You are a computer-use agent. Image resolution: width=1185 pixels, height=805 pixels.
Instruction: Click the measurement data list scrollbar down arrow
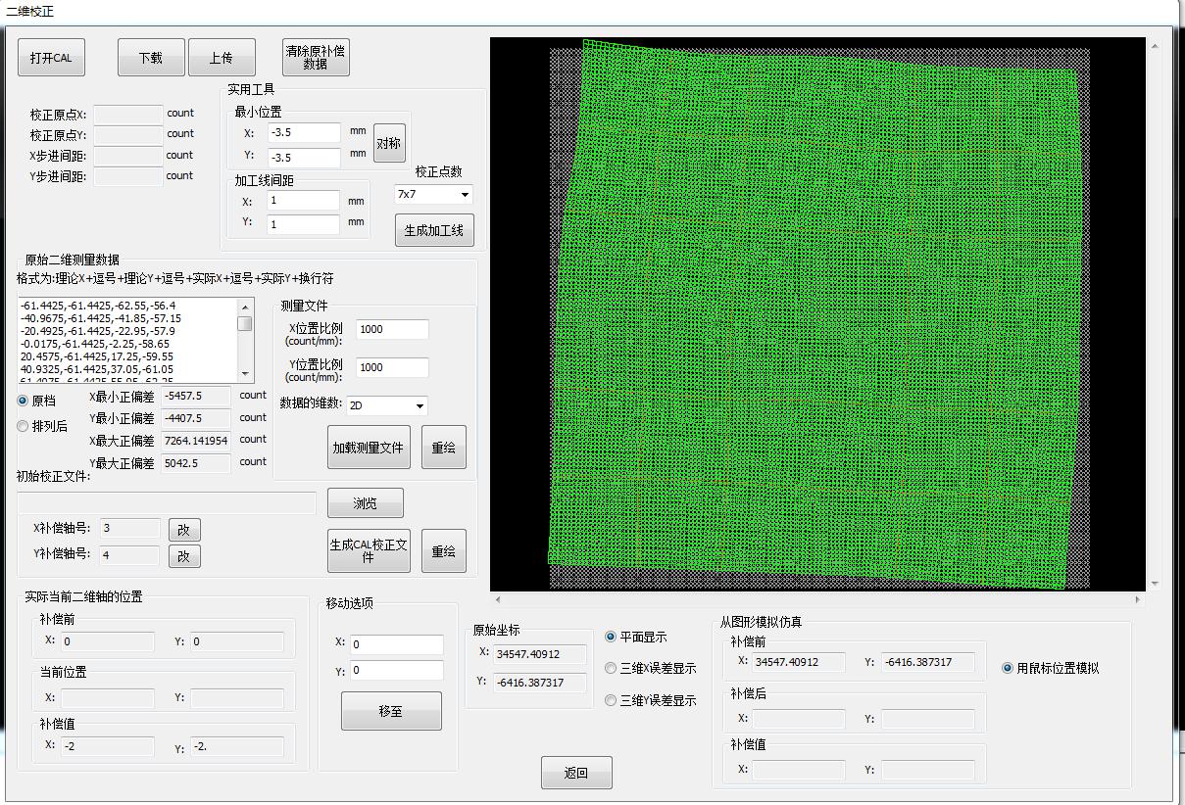245,375
